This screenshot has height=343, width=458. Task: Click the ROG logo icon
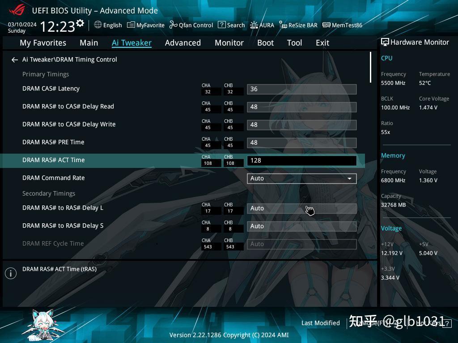tap(17, 10)
